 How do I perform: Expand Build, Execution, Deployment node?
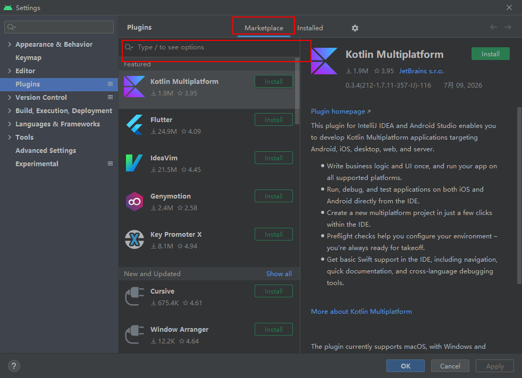(x=10, y=111)
